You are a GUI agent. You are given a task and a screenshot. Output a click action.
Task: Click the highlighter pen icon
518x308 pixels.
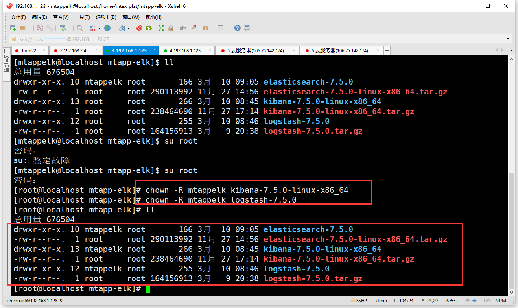pyautogui.click(x=193, y=28)
